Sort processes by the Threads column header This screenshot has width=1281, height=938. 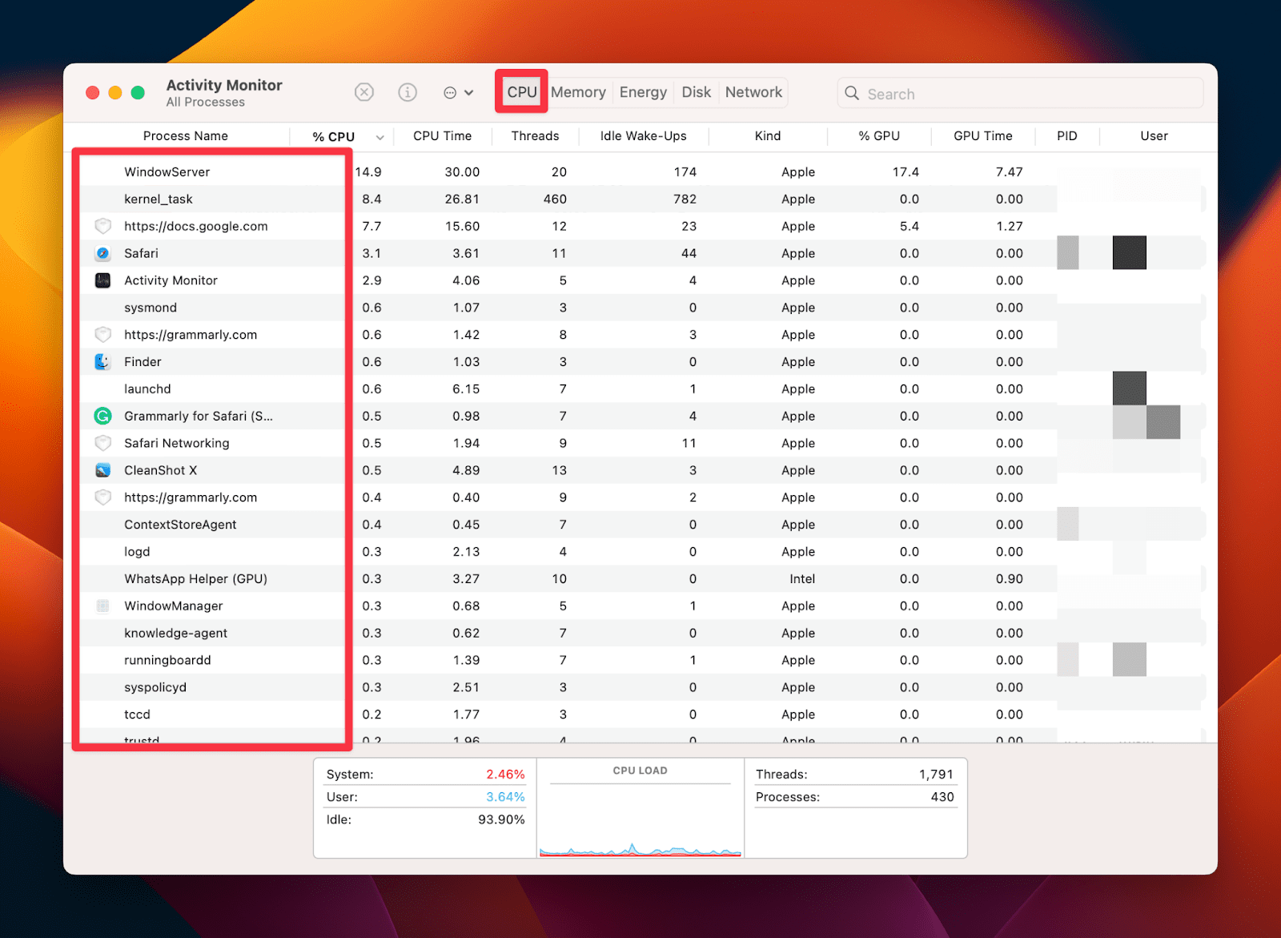(535, 136)
